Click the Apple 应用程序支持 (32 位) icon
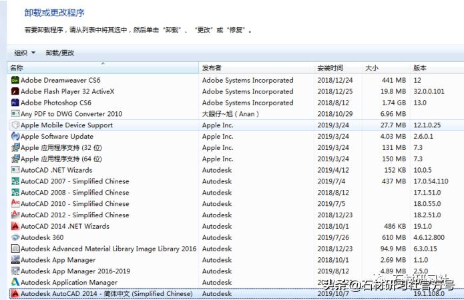Viewport: 464px width, 300px height. [15, 147]
